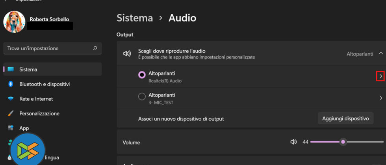Click Sistema in the breadcrumb header

(x=135, y=18)
